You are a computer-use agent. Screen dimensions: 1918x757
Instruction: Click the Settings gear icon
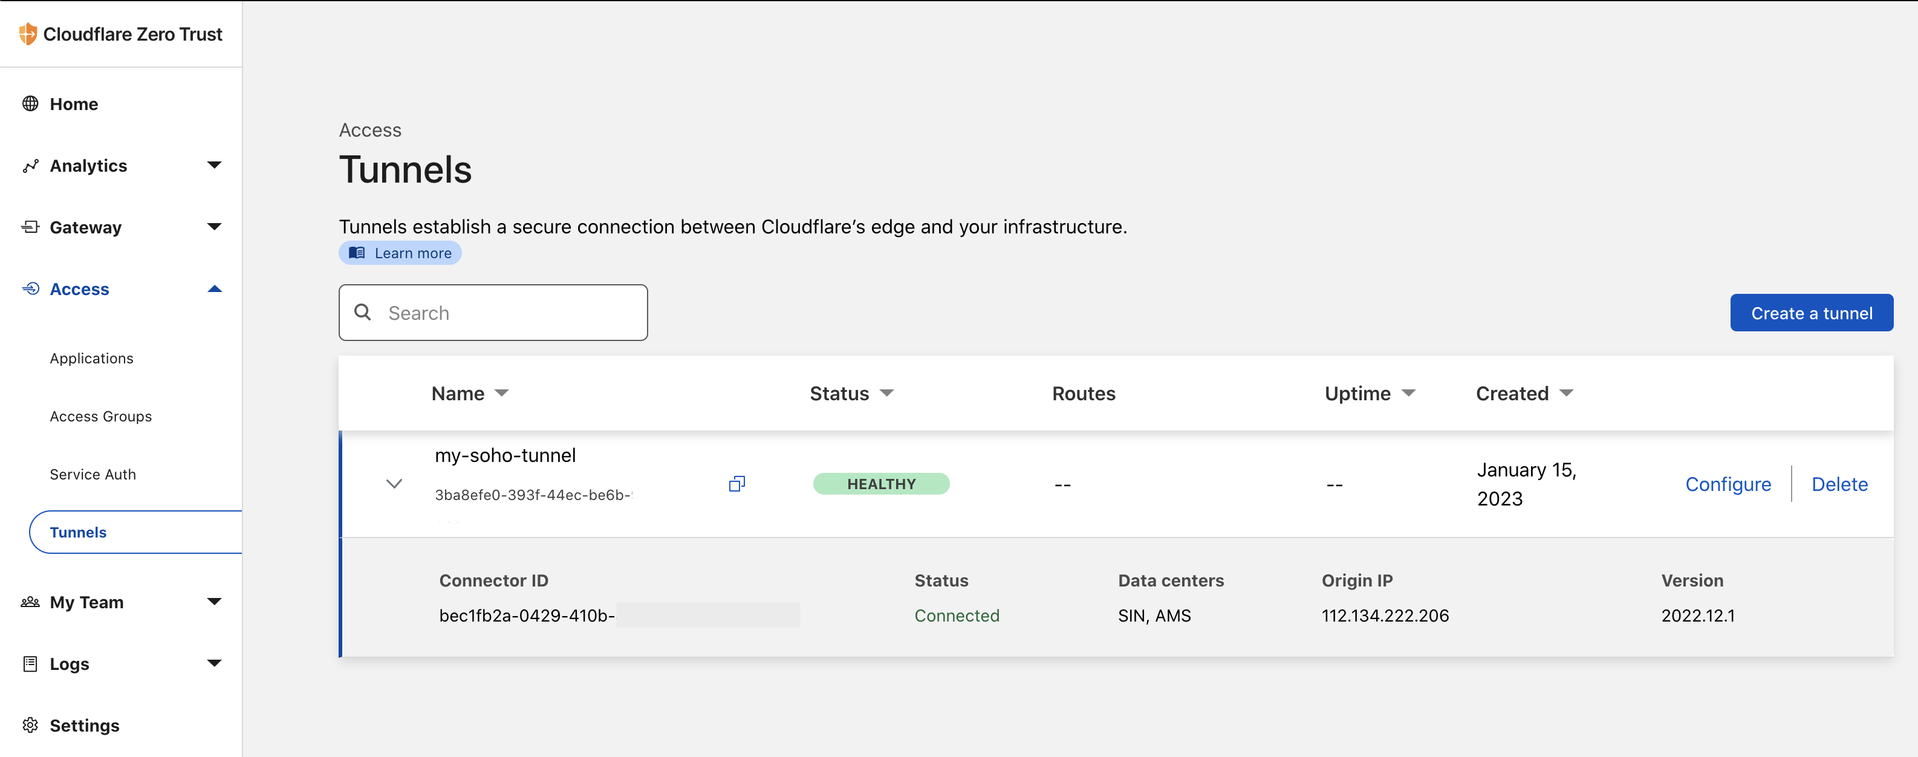click(30, 725)
